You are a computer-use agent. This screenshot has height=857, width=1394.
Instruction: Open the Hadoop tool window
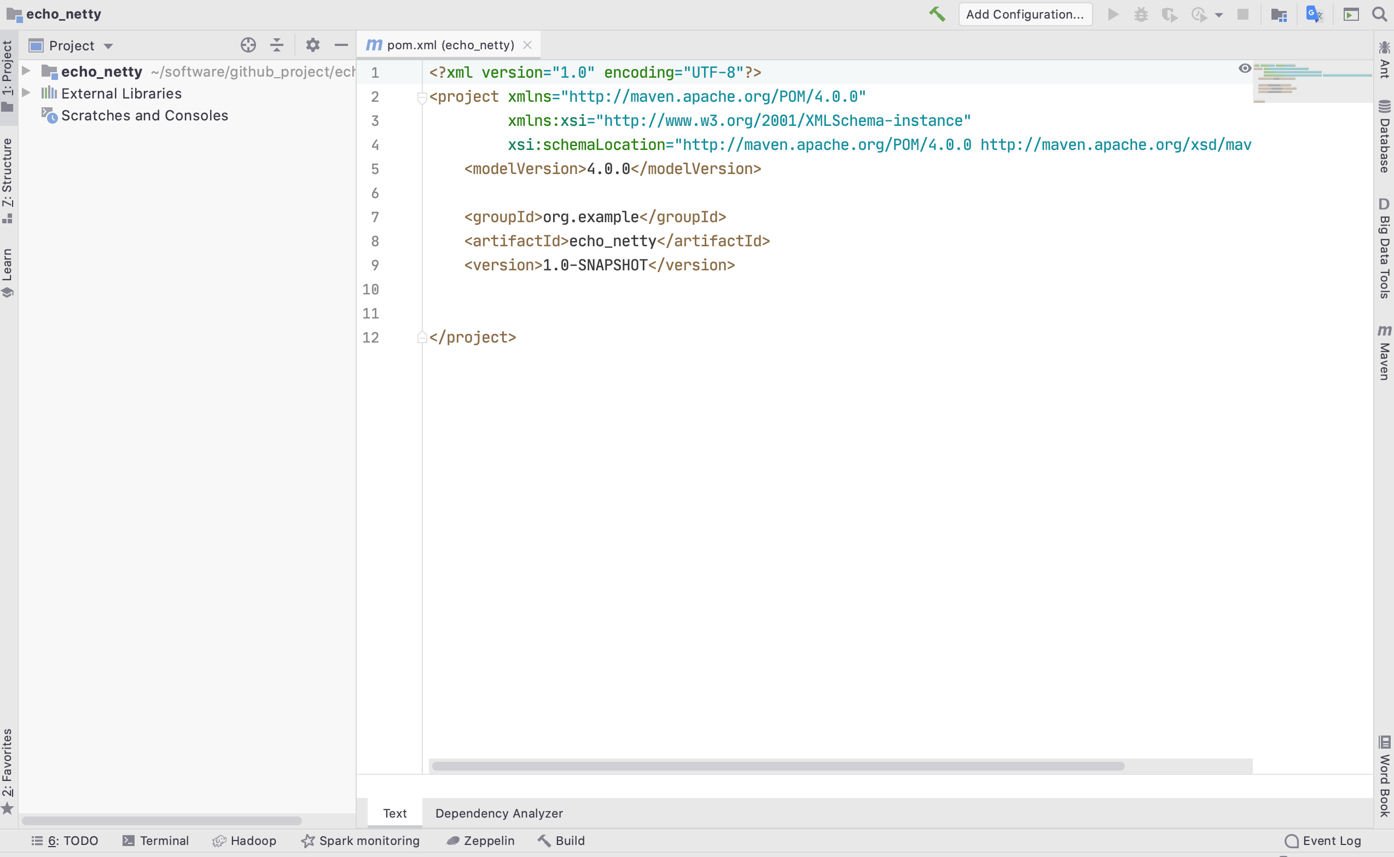(244, 841)
